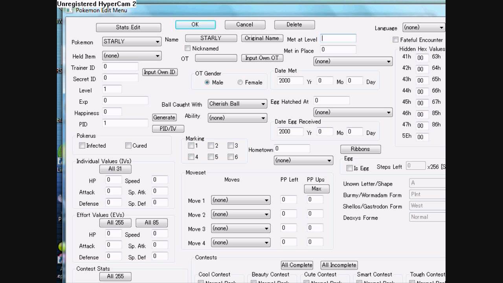Click the EV All 255 button
The width and height of the screenshot is (503, 283).
[115, 222]
